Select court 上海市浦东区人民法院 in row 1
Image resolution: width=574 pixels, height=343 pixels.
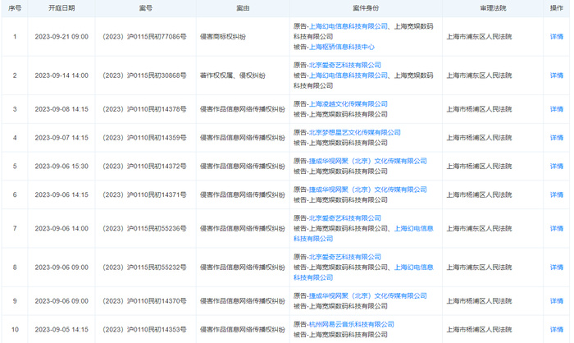point(479,37)
